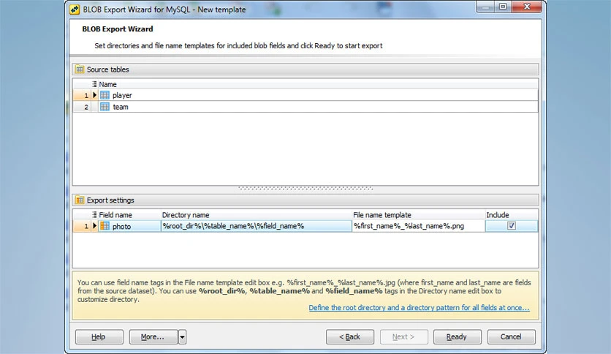
Task: Click the BLOB Export Wizard title bar icon
Action: (x=75, y=10)
